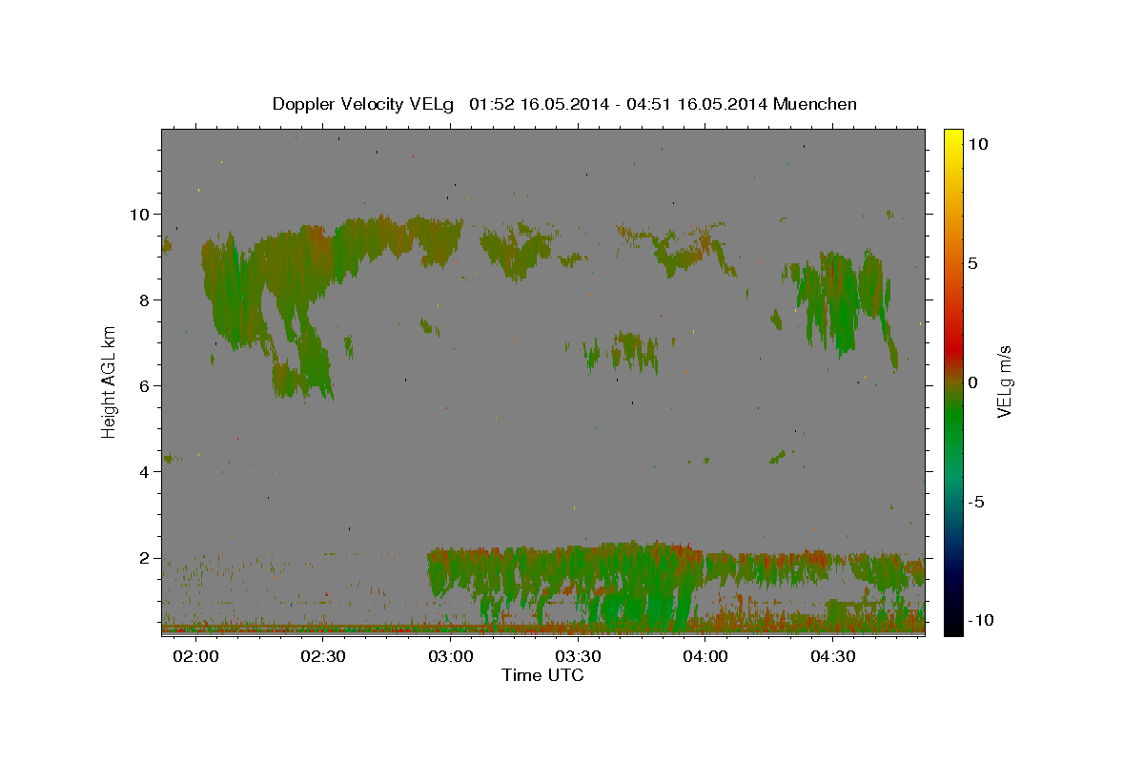Click the red region of the colorbar
This screenshot has width=1144, height=763.
click(x=952, y=348)
